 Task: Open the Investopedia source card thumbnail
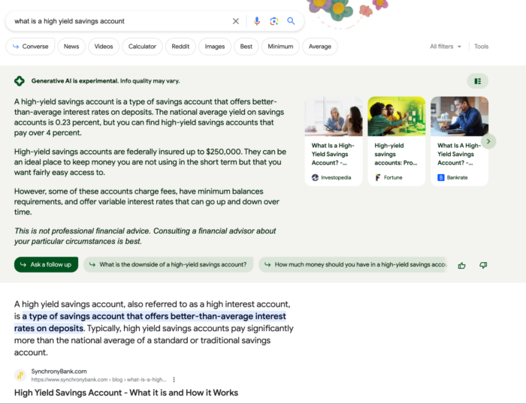(334, 116)
